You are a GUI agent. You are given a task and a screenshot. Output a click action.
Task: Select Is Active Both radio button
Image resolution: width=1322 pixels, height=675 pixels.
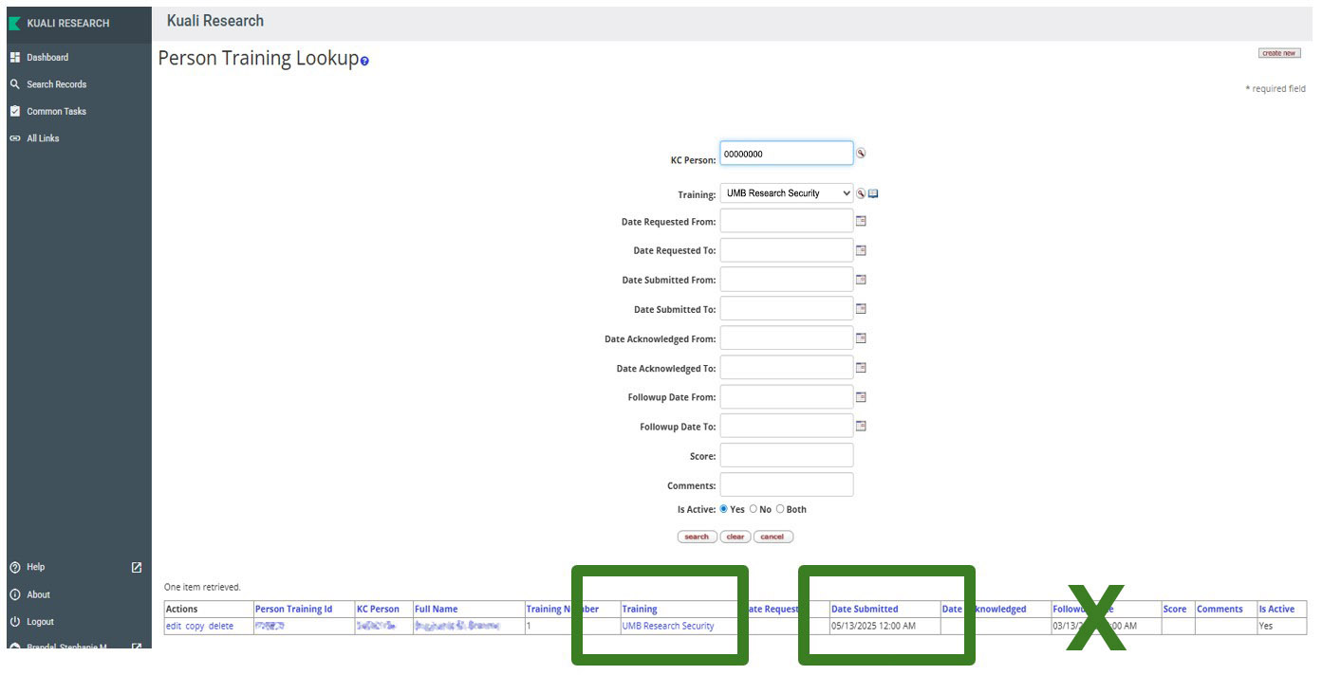(x=780, y=509)
